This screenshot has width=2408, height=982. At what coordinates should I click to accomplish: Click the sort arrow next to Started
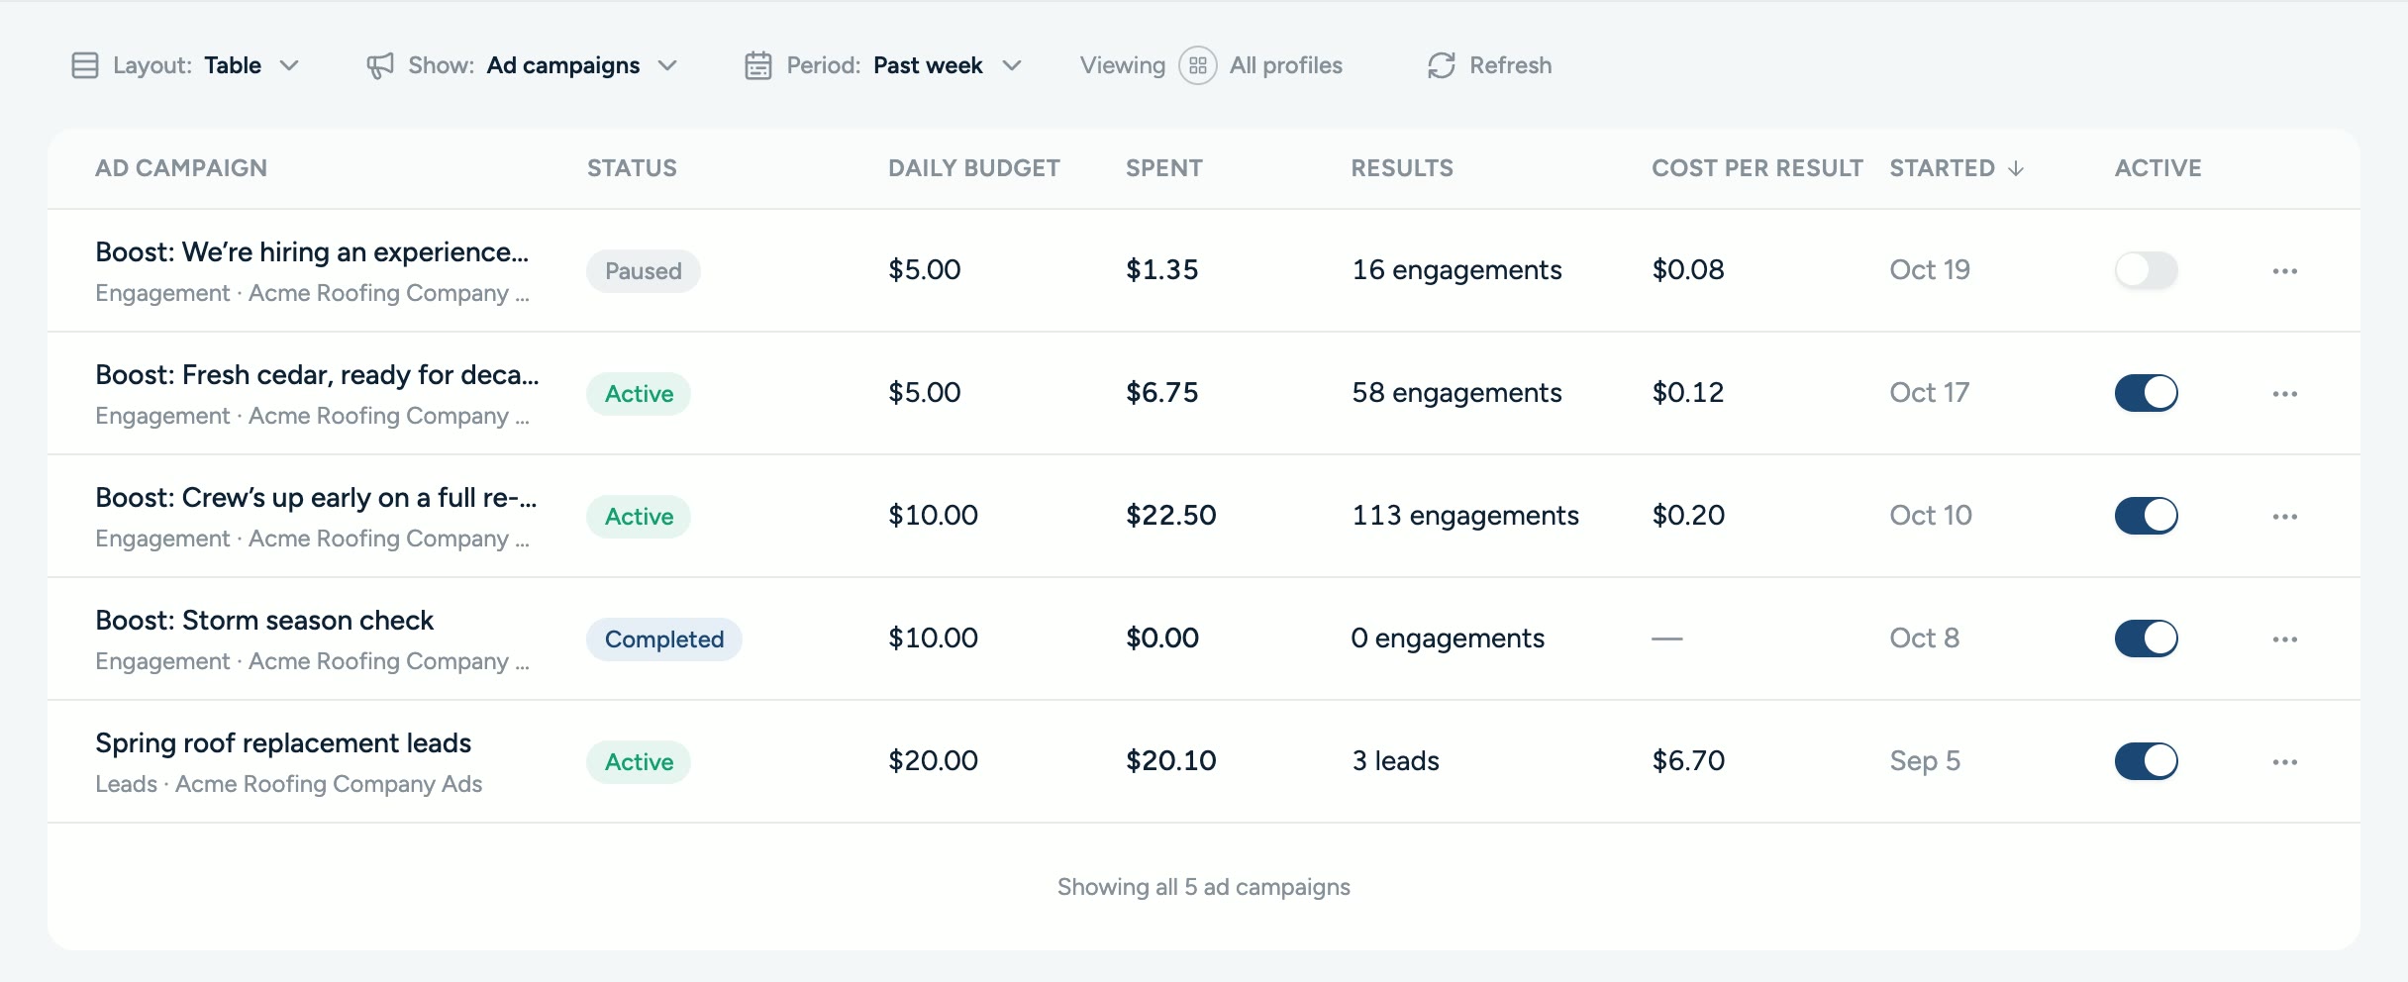2016,168
